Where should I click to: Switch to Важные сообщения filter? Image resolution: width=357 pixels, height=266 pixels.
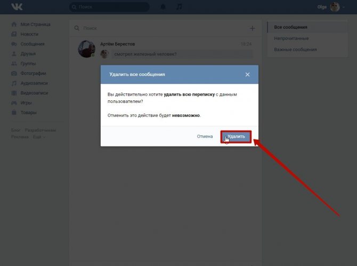307,49
